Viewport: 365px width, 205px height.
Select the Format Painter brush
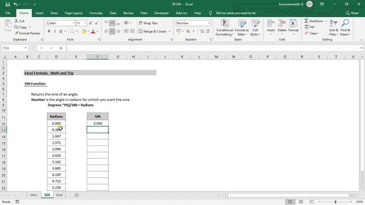(x=17, y=33)
